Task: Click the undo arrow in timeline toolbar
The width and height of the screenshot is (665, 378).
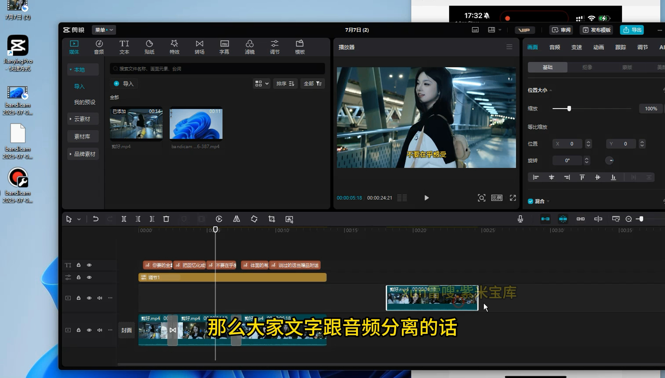Action: click(x=95, y=219)
